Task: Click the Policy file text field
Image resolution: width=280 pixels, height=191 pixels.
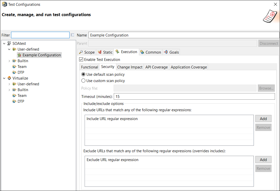Action: click(x=185, y=88)
